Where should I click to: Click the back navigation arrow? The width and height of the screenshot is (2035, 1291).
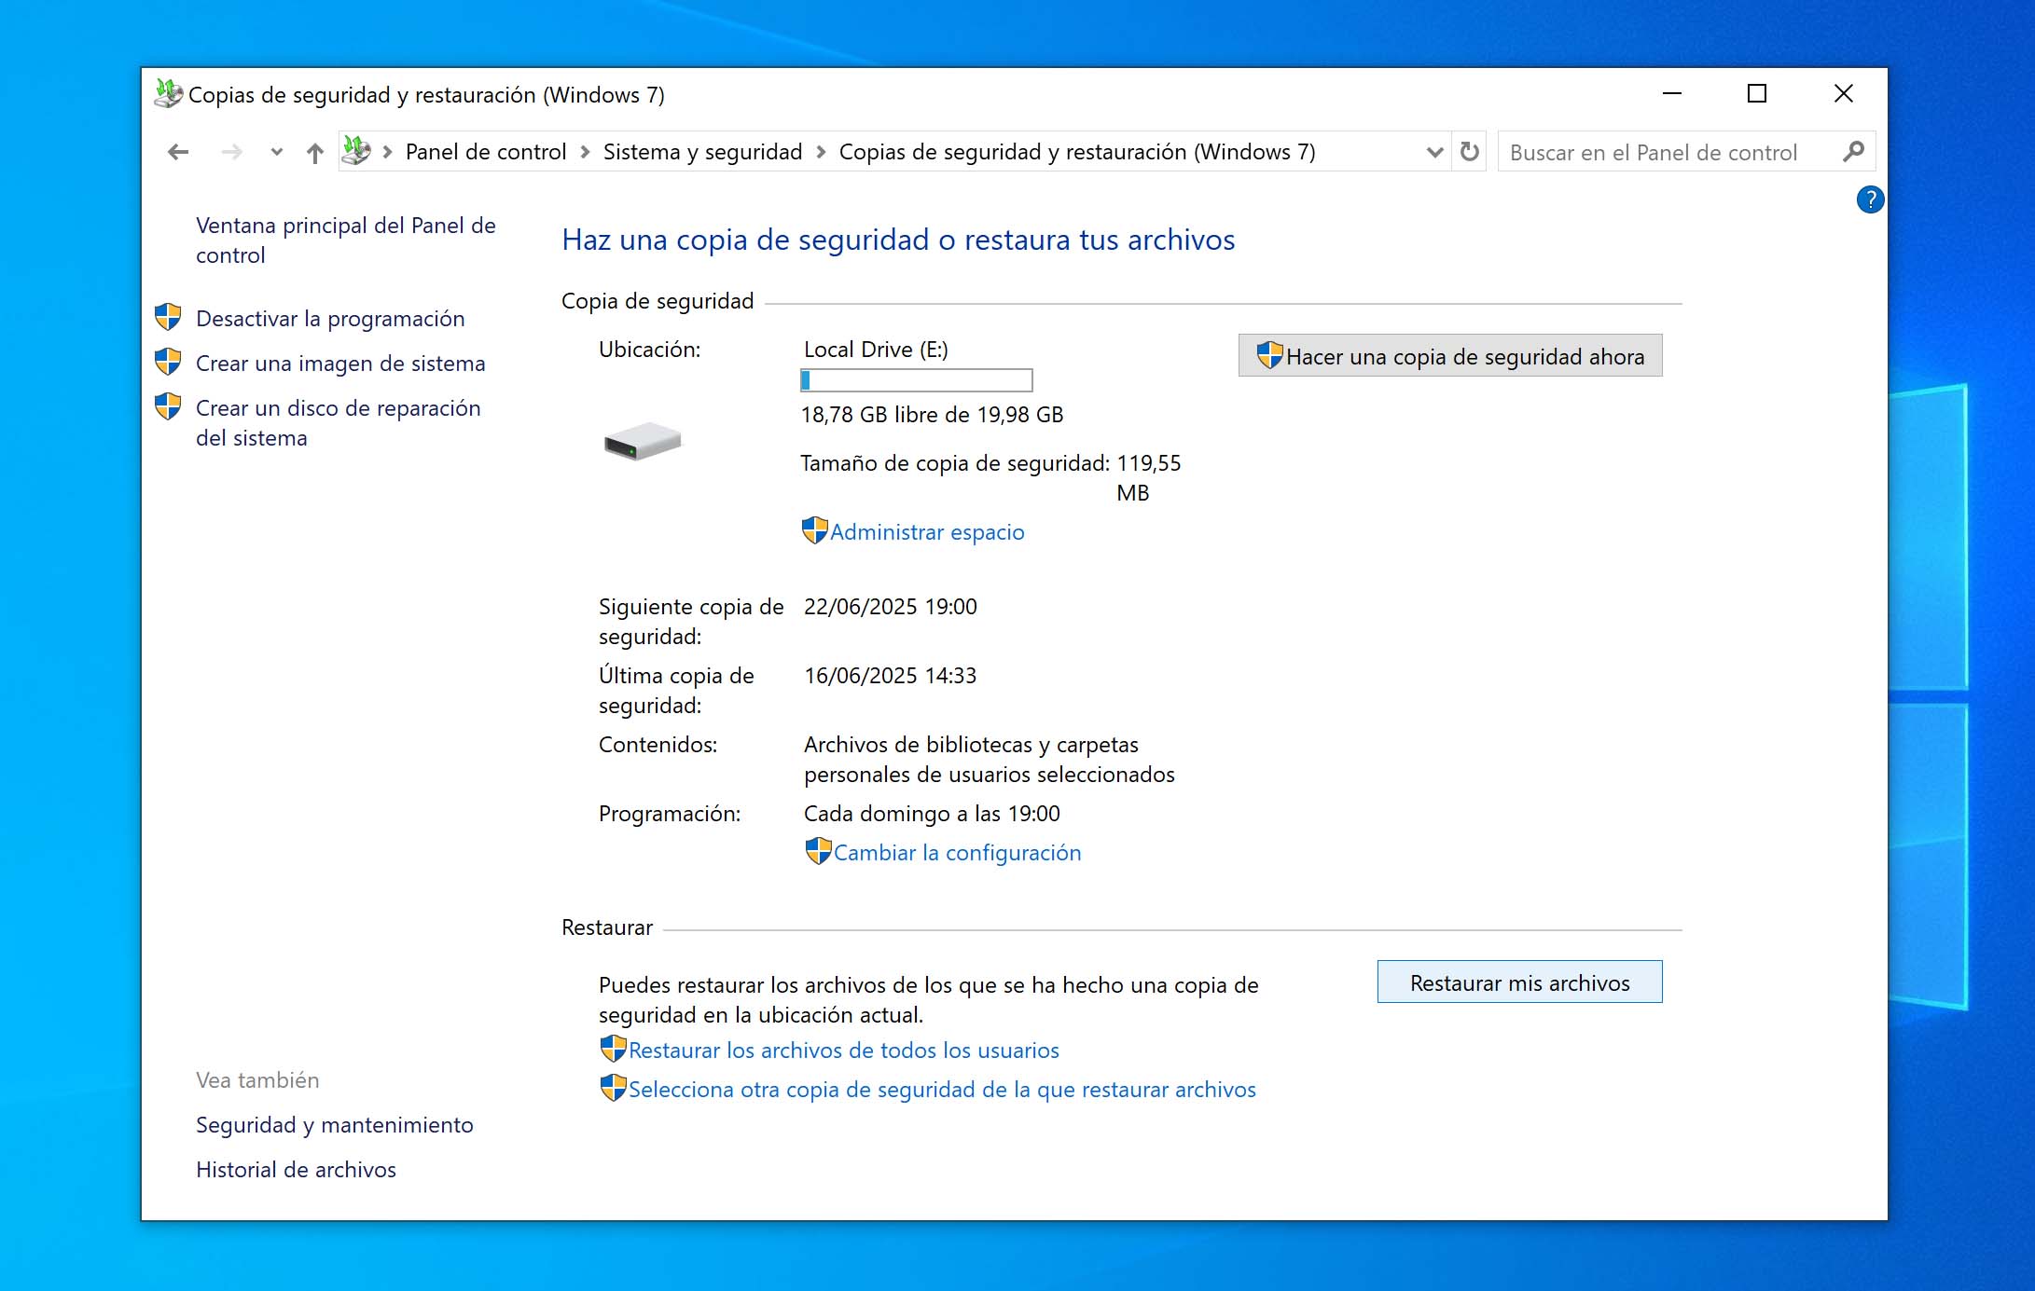tap(178, 152)
